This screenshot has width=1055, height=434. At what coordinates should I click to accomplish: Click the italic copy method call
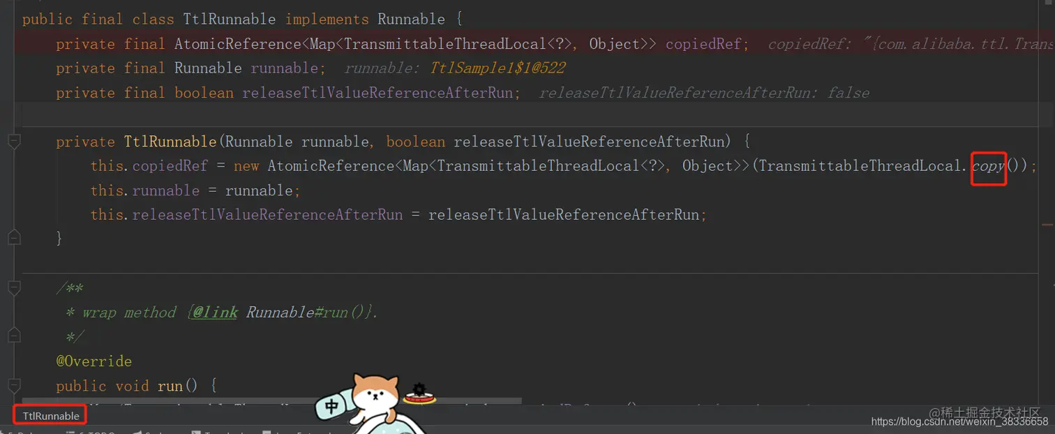pos(989,166)
